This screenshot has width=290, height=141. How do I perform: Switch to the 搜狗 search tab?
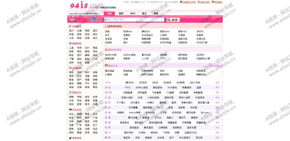pos(121,14)
